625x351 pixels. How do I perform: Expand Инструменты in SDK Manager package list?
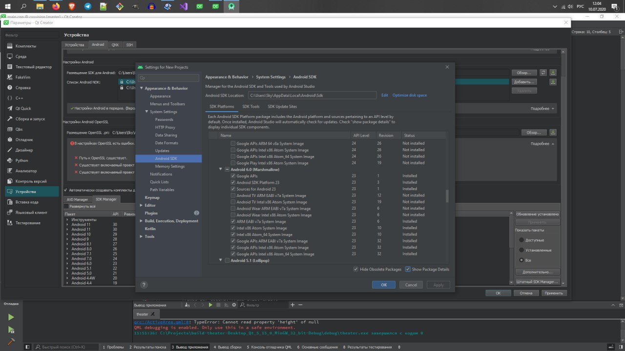(68, 220)
